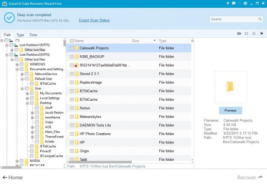
Task: Expand the NetworkService tree node
Action: pyautogui.click(x=22, y=74)
